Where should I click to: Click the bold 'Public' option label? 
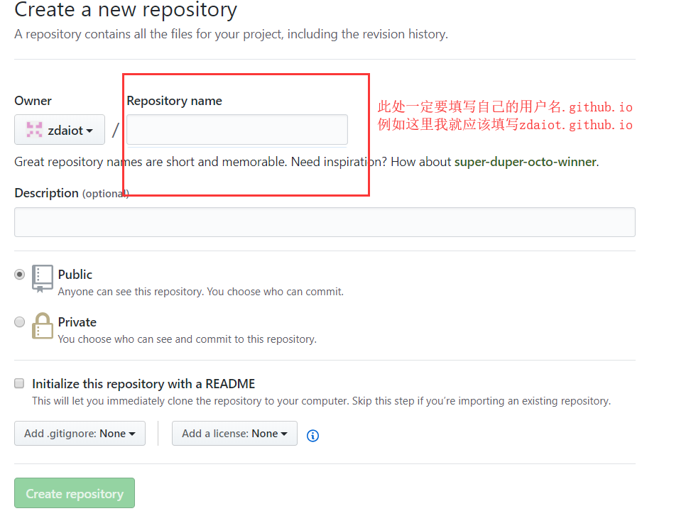click(75, 275)
